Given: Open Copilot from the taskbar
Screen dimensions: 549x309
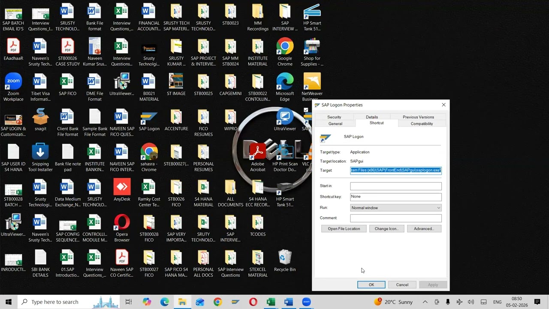Looking at the screenshot, I should pos(147,302).
